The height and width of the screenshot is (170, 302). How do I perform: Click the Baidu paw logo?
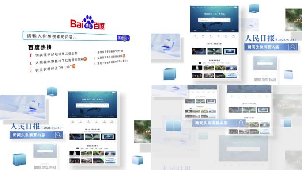coord(89,22)
